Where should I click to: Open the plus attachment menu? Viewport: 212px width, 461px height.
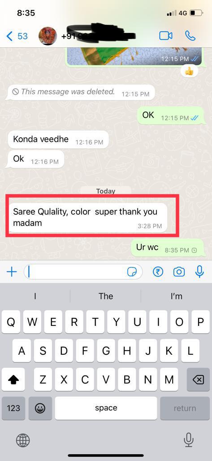[12, 272]
